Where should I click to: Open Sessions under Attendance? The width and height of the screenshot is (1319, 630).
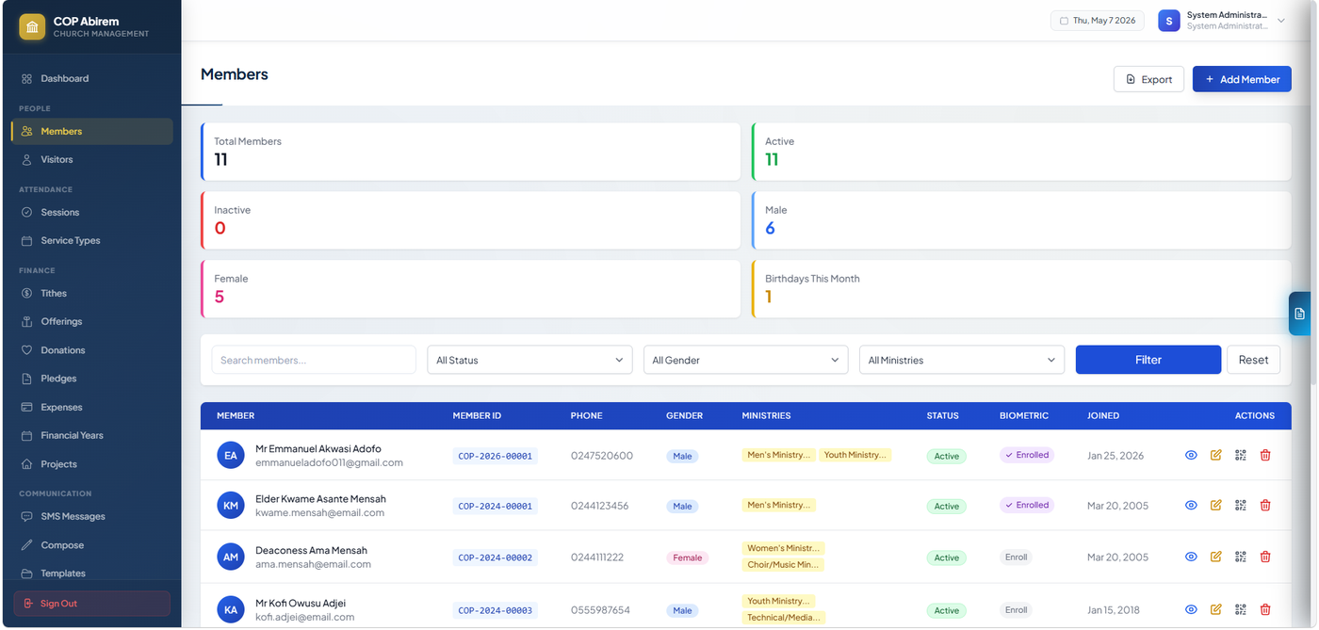(91, 212)
